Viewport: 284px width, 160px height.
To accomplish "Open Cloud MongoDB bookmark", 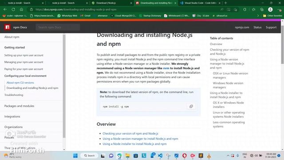I will (x=123, y=16).
